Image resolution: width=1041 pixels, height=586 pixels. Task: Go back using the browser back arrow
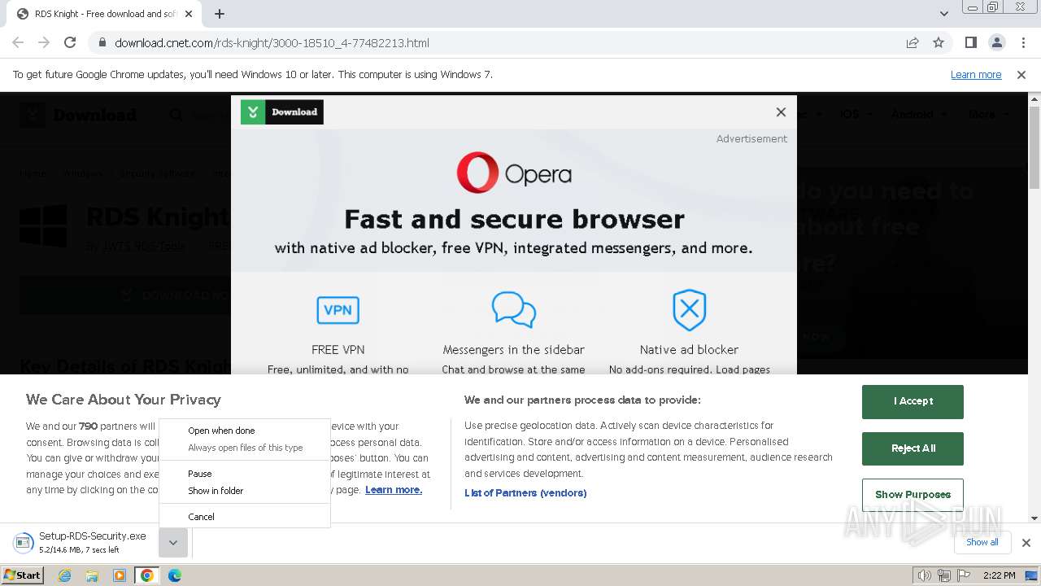point(18,43)
